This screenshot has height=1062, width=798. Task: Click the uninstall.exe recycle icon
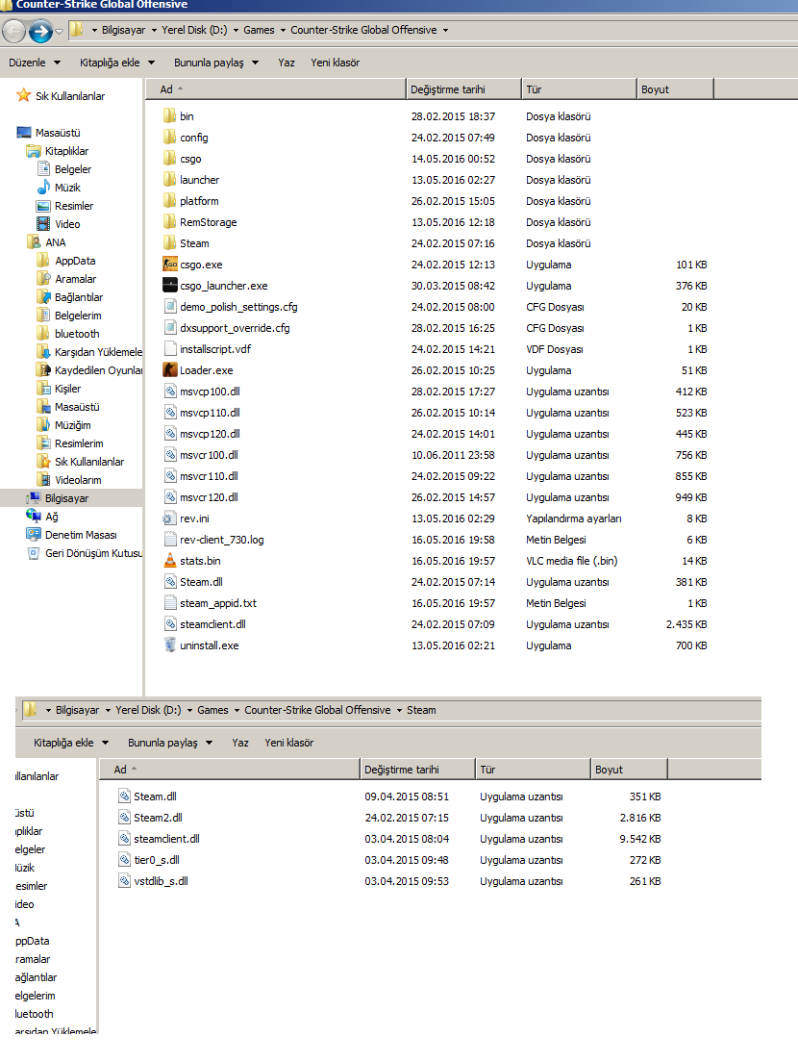pos(170,645)
